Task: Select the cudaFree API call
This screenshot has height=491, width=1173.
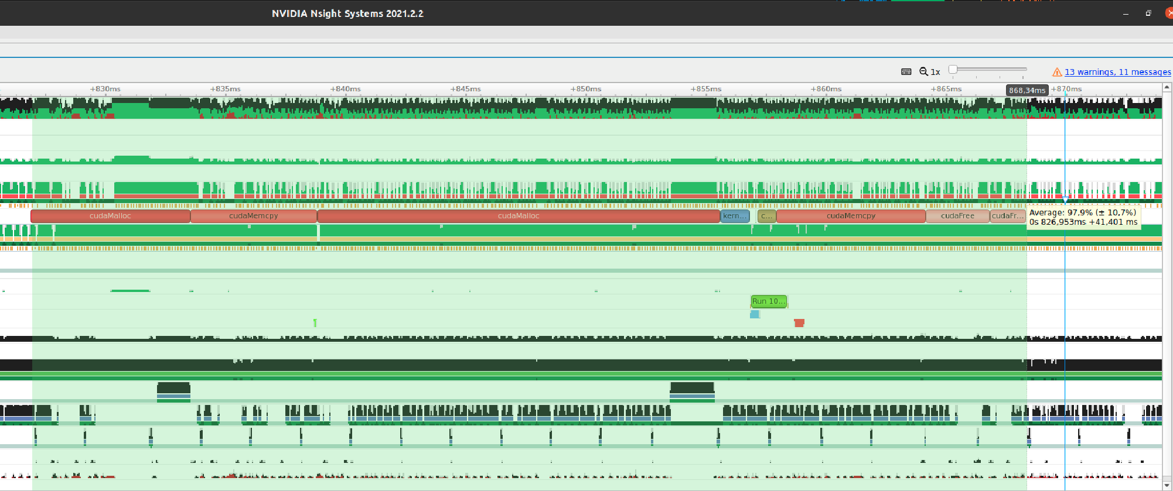Action: (957, 216)
